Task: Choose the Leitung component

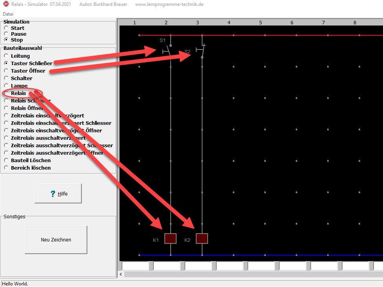Action: tap(6, 56)
